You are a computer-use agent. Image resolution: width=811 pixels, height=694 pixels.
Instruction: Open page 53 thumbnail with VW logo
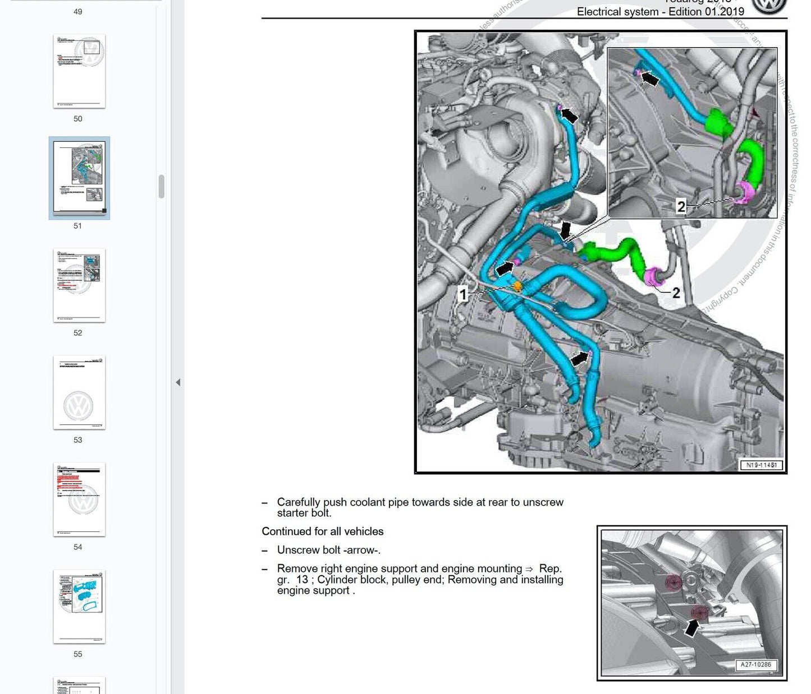tap(79, 392)
